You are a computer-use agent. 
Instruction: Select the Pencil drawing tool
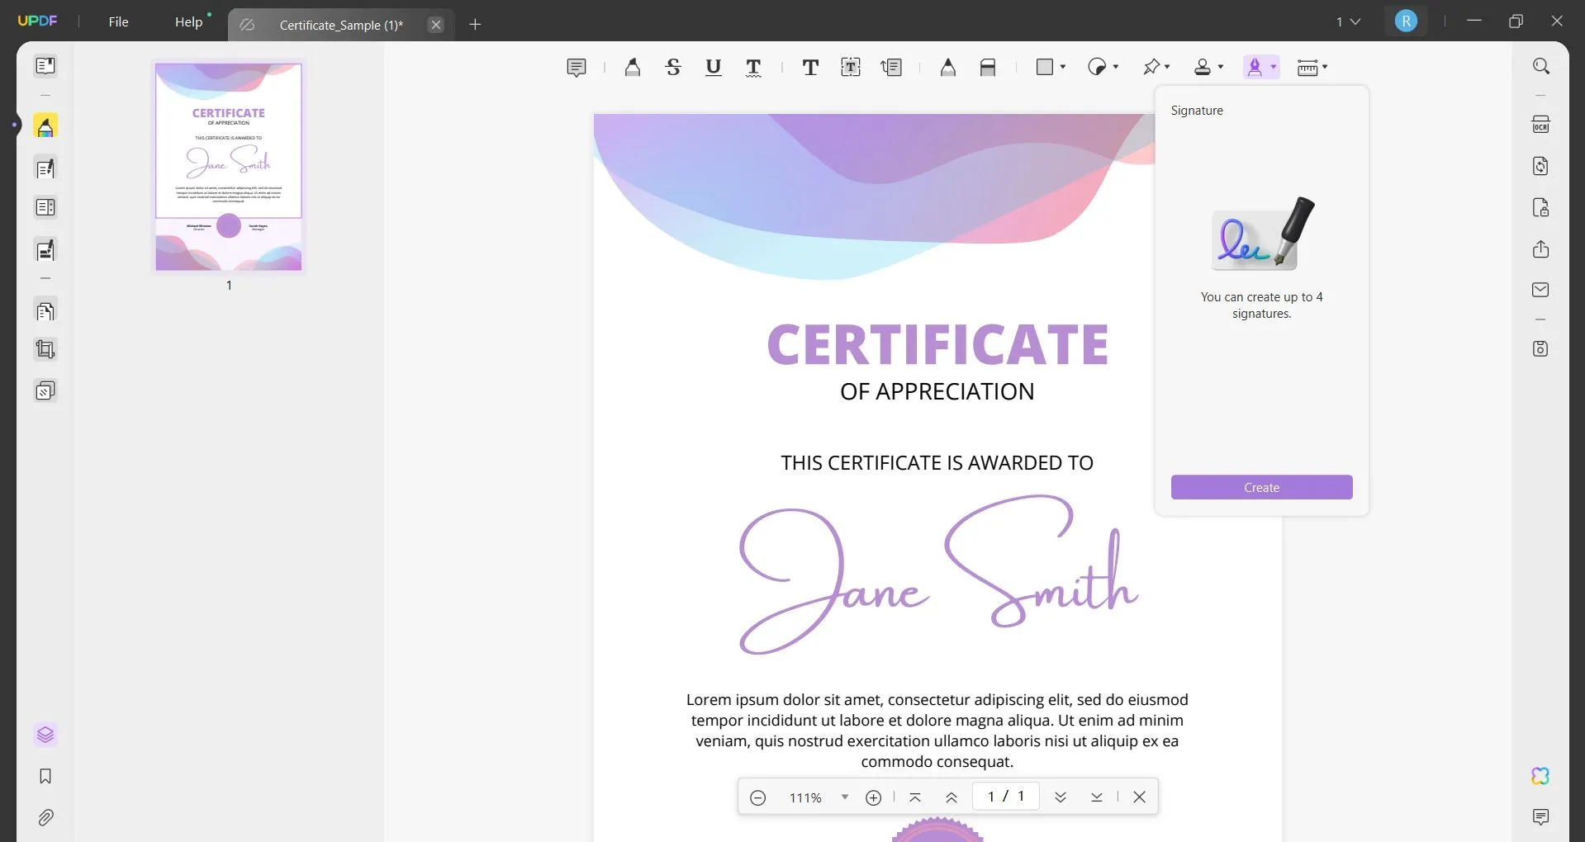(948, 67)
